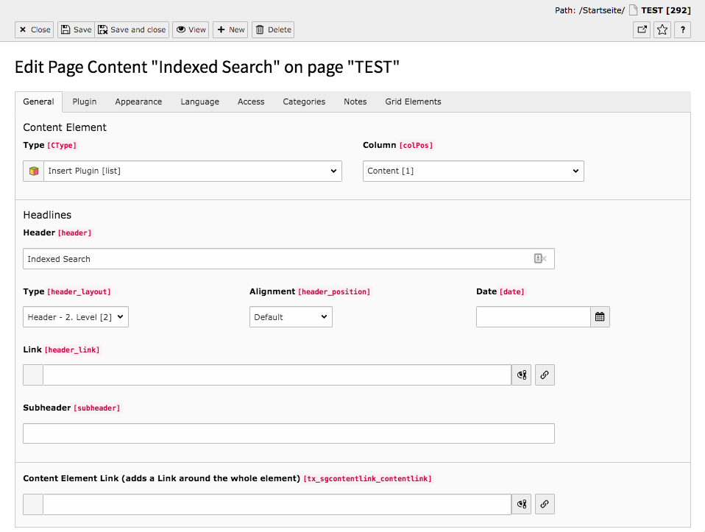Open the link browser for the Header Link field
Image resolution: width=705 pixels, height=532 pixels.
tap(545, 375)
